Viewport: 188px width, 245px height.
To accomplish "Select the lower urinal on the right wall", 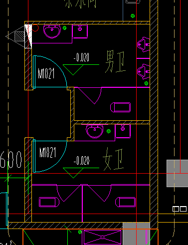I will click(x=144, y=71).
